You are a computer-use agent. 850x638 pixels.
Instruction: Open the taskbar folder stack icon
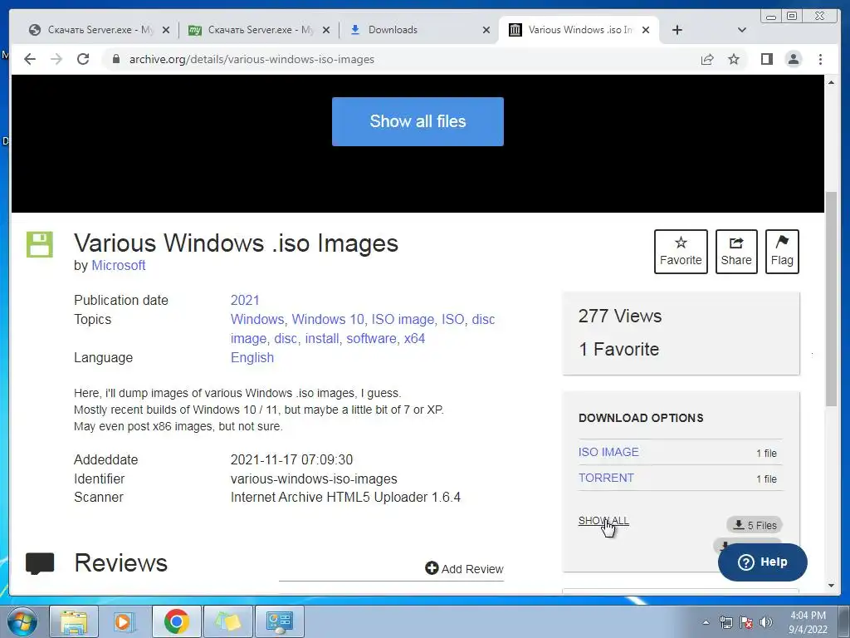(228, 621)
